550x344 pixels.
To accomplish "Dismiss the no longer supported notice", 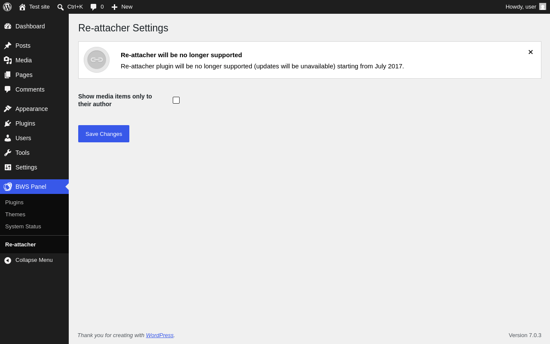I will coord(531,52).
